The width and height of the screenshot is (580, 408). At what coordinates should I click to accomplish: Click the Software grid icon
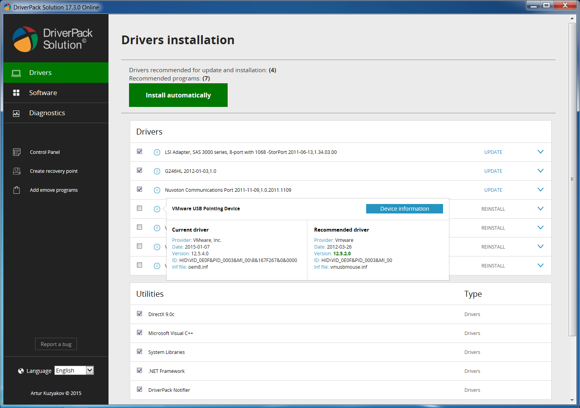16,92
